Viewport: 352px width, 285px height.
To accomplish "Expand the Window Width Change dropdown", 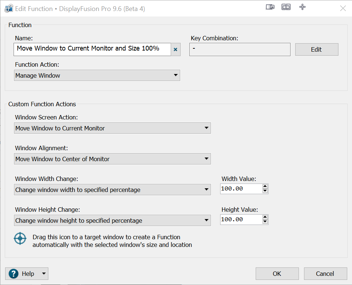I will 112,190.
